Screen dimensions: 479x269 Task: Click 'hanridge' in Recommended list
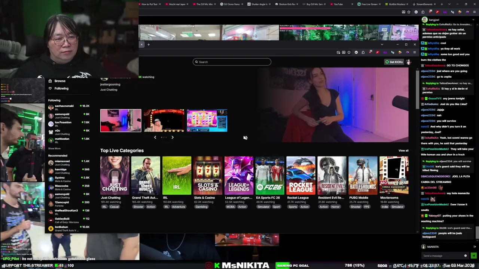[x=61, y=170]
